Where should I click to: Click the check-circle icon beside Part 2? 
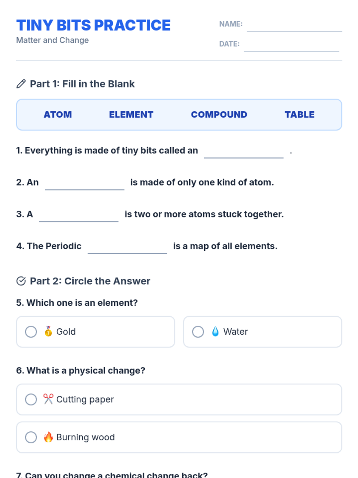point(21,281)
